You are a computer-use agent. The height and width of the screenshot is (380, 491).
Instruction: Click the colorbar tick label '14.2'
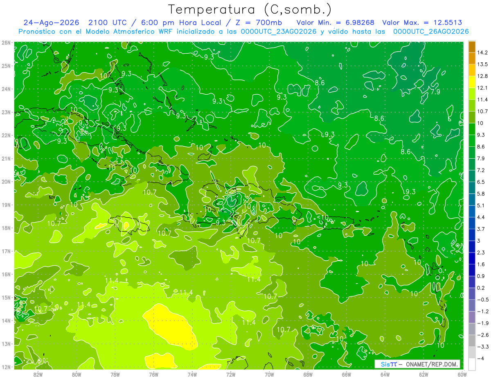point(482,52)
